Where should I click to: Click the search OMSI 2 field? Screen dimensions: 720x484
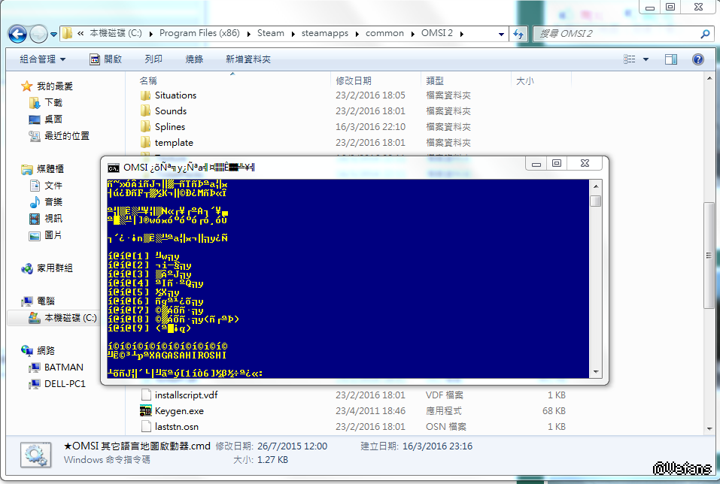(617, 34)
